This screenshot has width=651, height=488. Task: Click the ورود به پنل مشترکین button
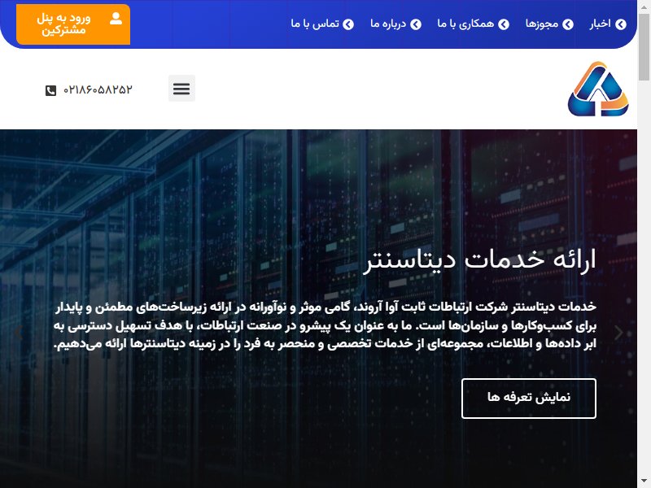coord(73,24)
